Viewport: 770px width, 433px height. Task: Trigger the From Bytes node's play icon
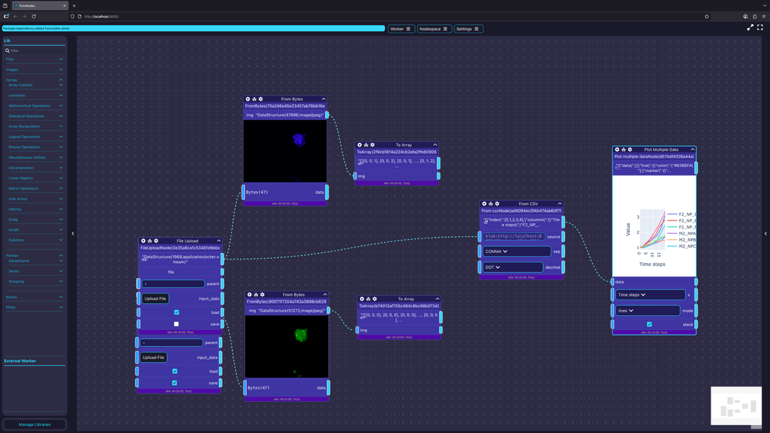[248, 99]
